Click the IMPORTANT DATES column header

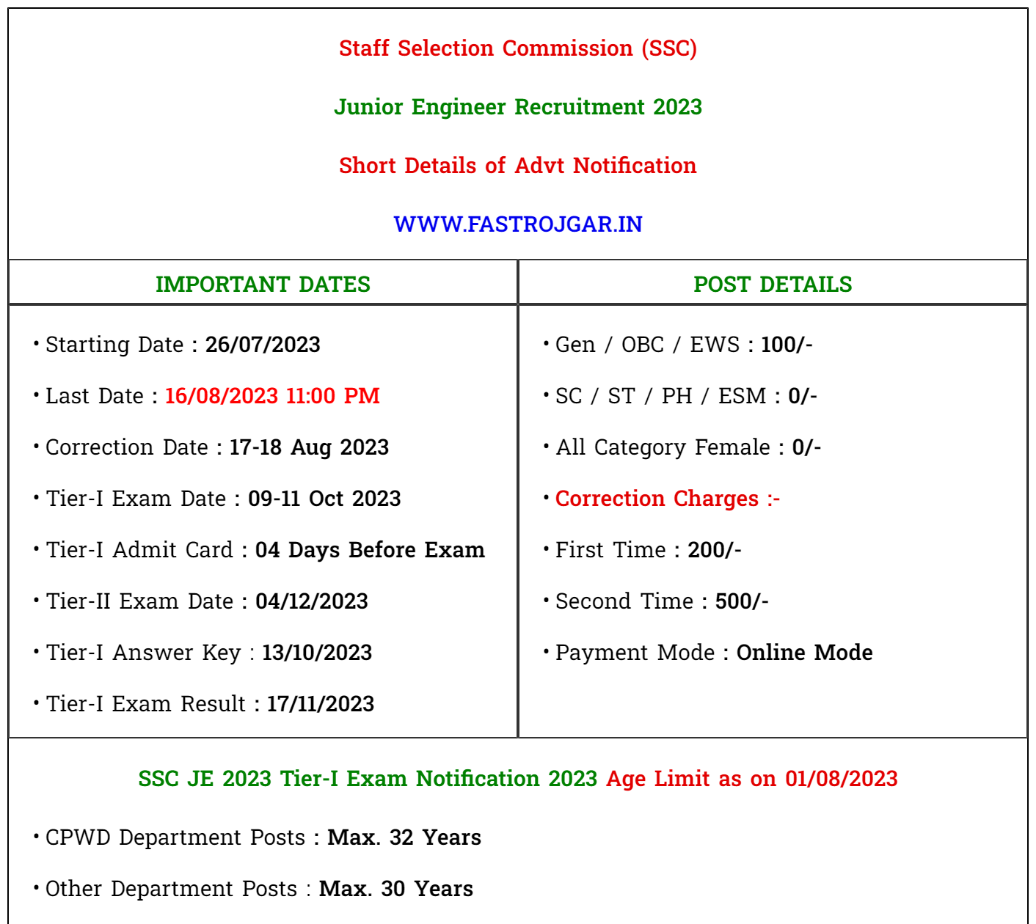click(x=263, y=284)
